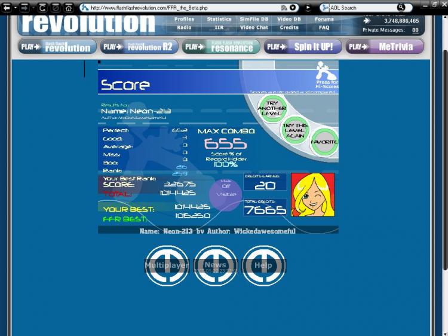Click the search magnifier button
This screenshot has height=336, width=448.
pyautogui.click(x=401, y=7)
